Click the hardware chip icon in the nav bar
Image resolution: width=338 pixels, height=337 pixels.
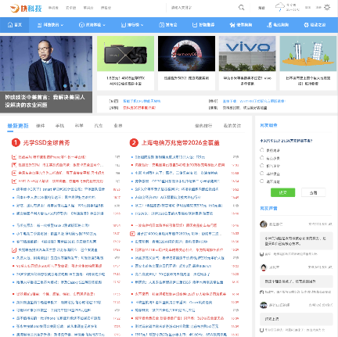tap(232, 25)
